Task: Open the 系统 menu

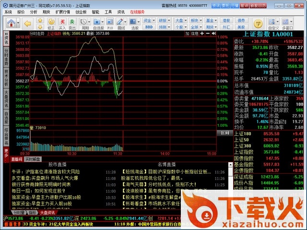Action: [8, 12]
